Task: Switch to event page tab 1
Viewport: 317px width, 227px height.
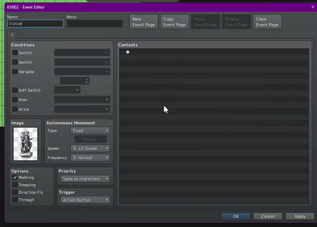Action: click(12, 35)
